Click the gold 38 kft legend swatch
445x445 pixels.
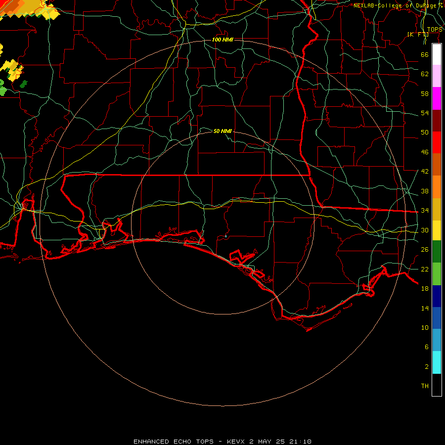point(437,209)
